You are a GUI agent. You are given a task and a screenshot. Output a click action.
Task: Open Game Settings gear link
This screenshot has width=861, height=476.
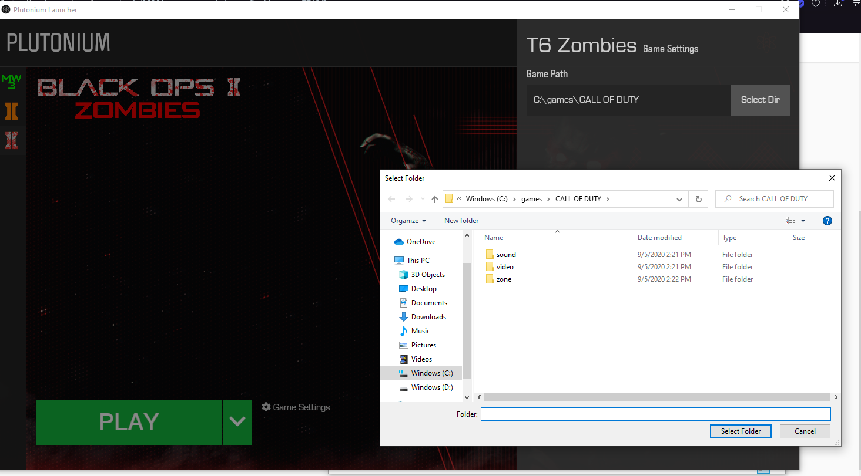pyautogui.click(x=296, y=407)
